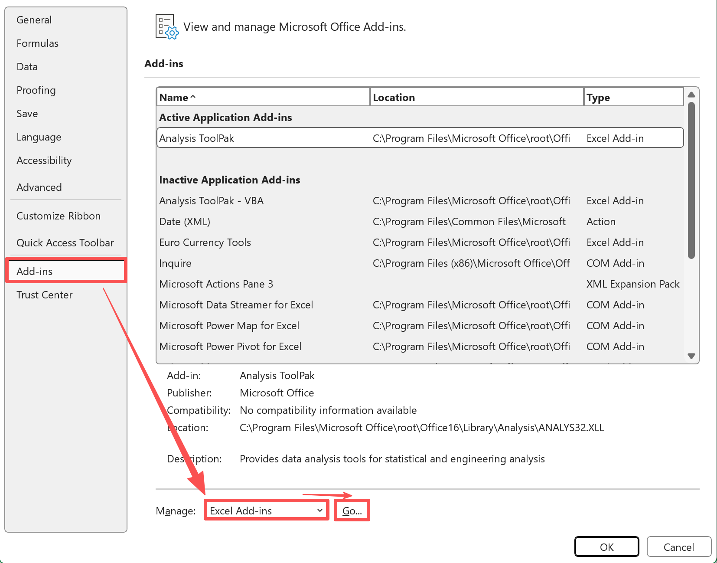
Task: Dismiss the dialog with Cancel
Action: coord(678,547)
